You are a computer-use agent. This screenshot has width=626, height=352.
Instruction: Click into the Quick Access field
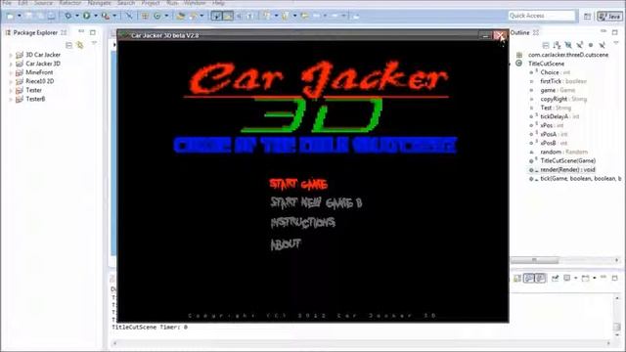pos(541,16)
